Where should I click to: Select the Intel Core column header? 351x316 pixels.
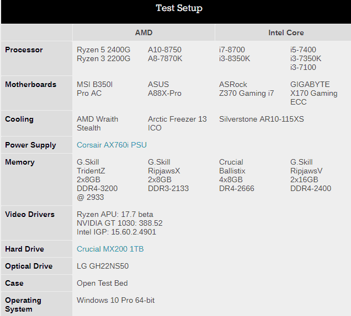click(x=286, y=32)
